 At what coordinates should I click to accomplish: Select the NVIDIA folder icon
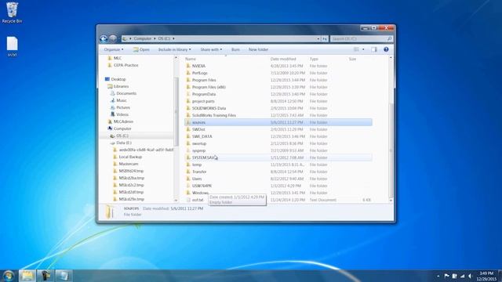click(188, 66)
